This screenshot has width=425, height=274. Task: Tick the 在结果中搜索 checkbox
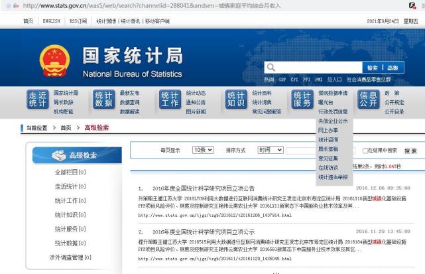tap(365, 151)
